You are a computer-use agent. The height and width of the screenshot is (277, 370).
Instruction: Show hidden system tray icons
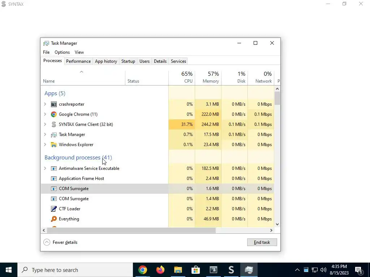tap(297, 270)
